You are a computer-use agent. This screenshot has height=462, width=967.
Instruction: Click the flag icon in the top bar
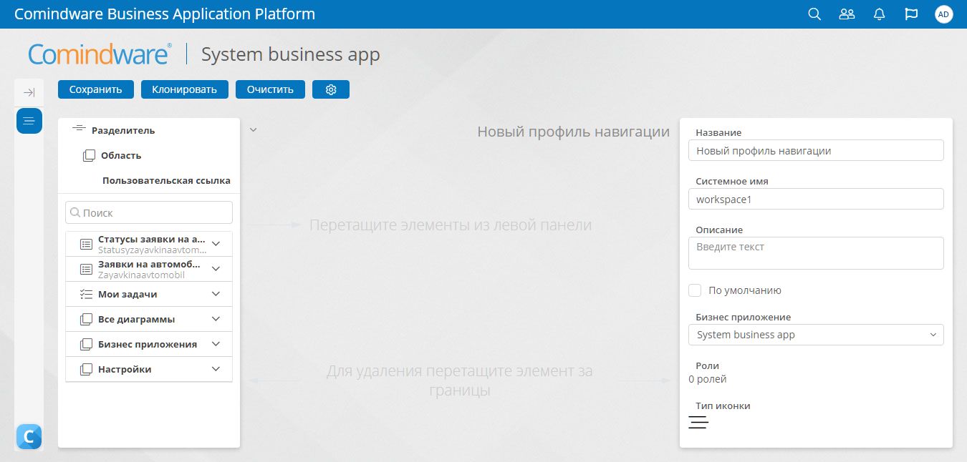[x=912, y=14]
